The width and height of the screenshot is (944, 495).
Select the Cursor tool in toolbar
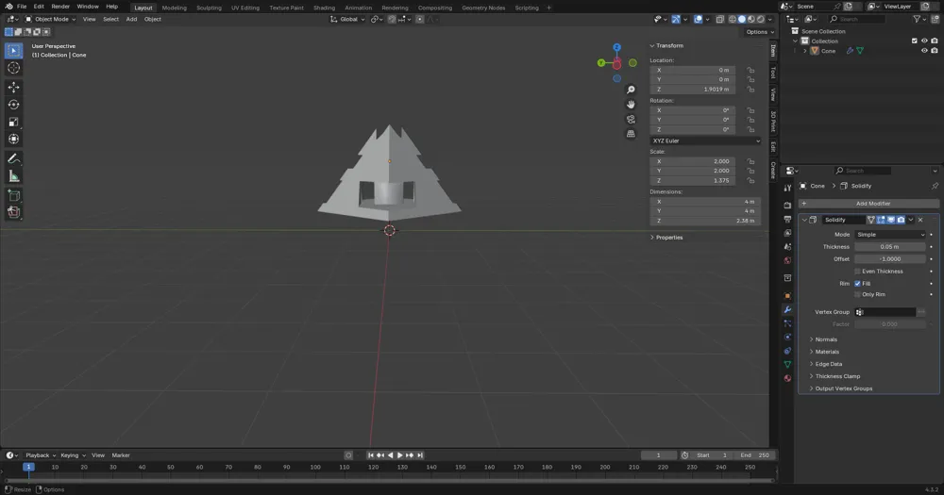pyautogui.click(x=13, y=68)
